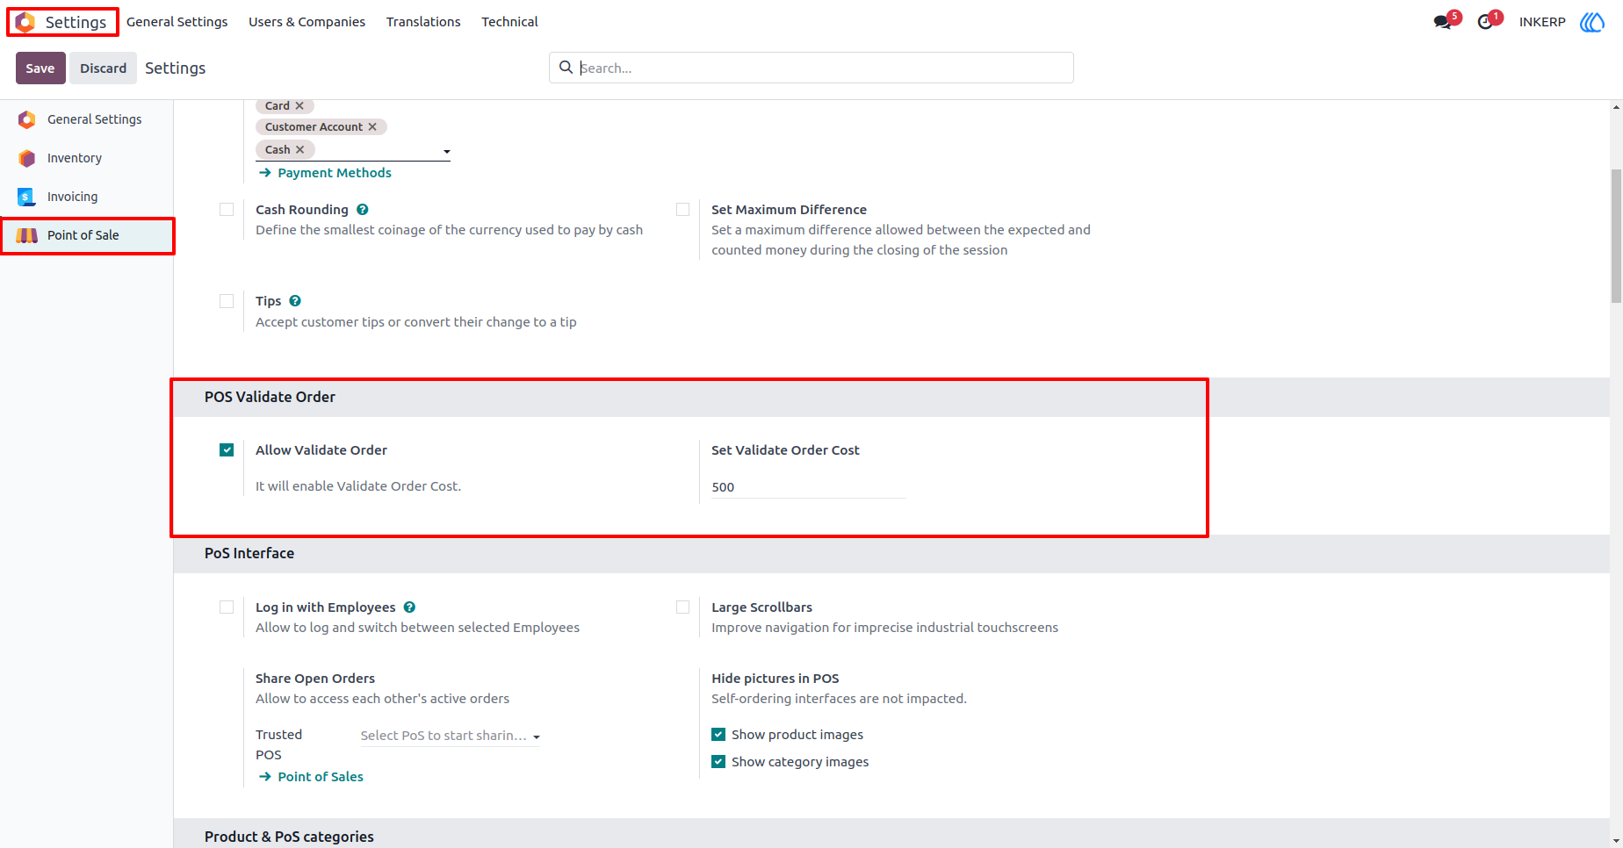Expand the payment methods dropdown arrow

tap(446, 152)
